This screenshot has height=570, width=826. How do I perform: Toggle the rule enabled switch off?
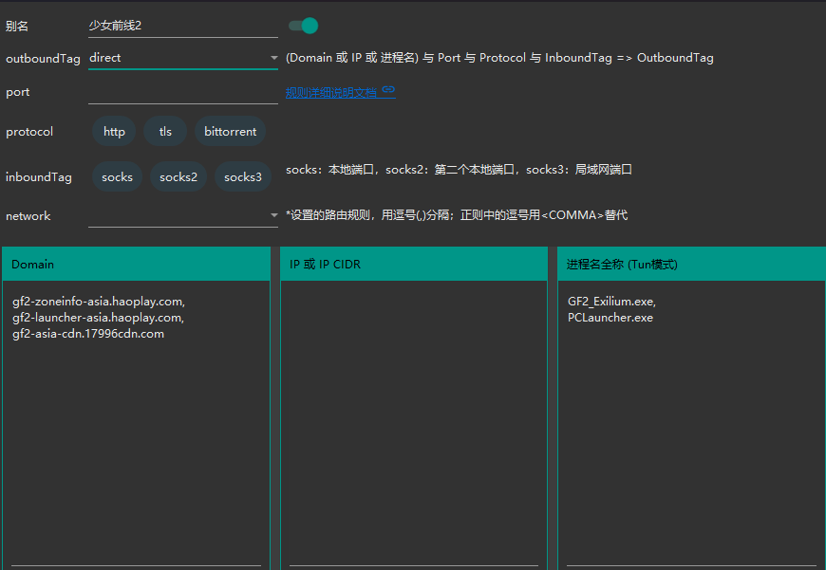(304, 26)
